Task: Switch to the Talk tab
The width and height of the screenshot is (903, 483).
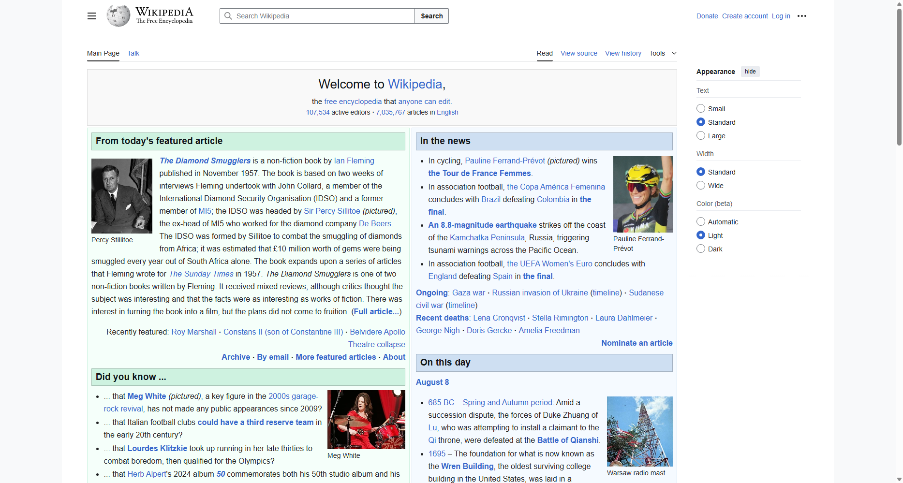Action: point(133,53)
